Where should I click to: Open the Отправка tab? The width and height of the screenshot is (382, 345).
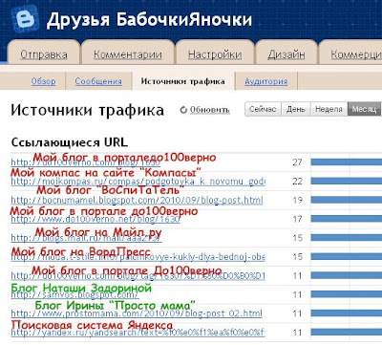(44, 54)
